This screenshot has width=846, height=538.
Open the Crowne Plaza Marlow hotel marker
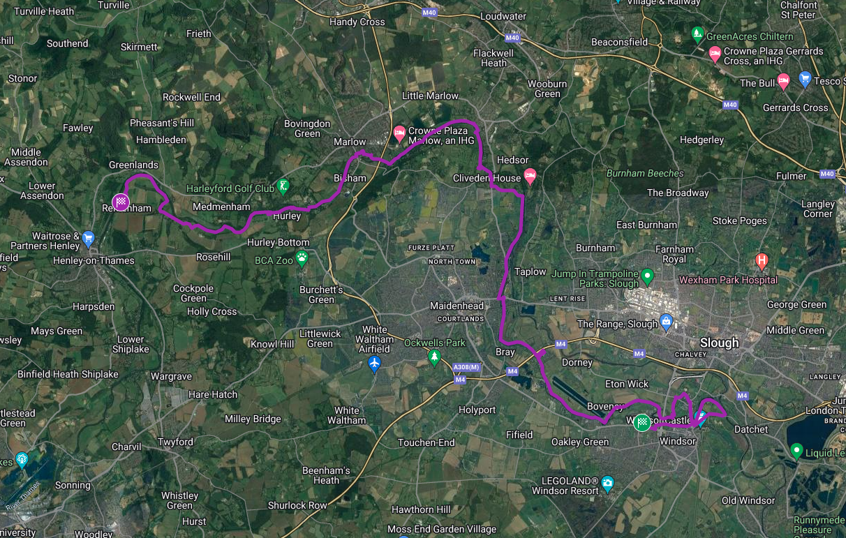(x=399, y=133)
